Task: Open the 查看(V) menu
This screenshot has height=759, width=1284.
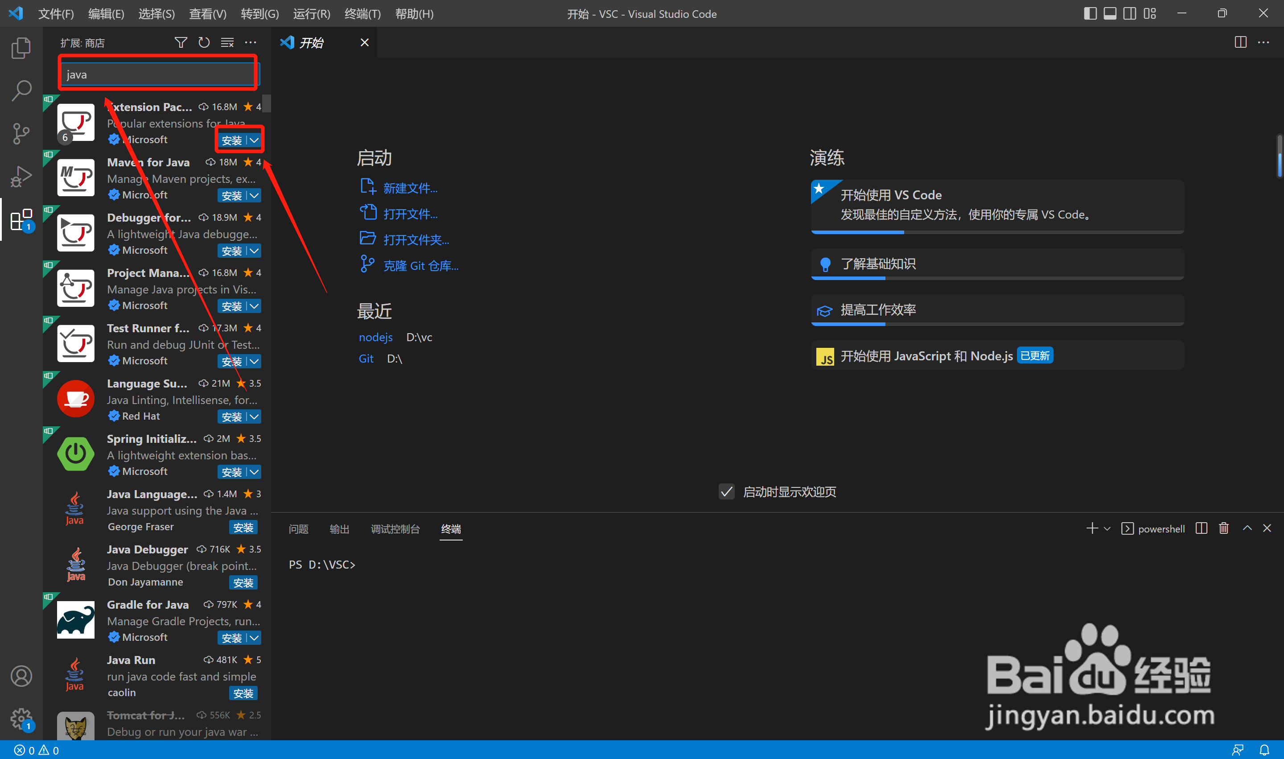Action: tap(208, 14)
